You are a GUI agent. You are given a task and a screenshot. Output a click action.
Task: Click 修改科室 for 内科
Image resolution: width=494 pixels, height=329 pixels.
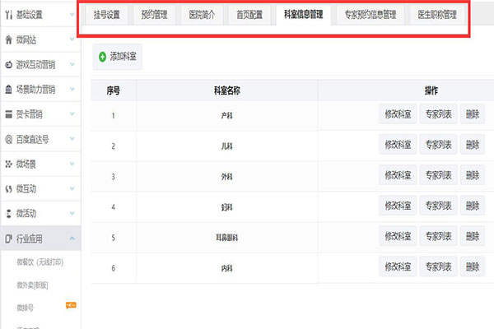[398, 266]
